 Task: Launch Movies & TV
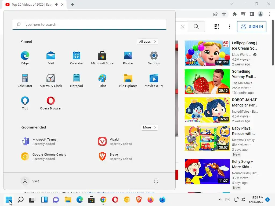(154, 80)
